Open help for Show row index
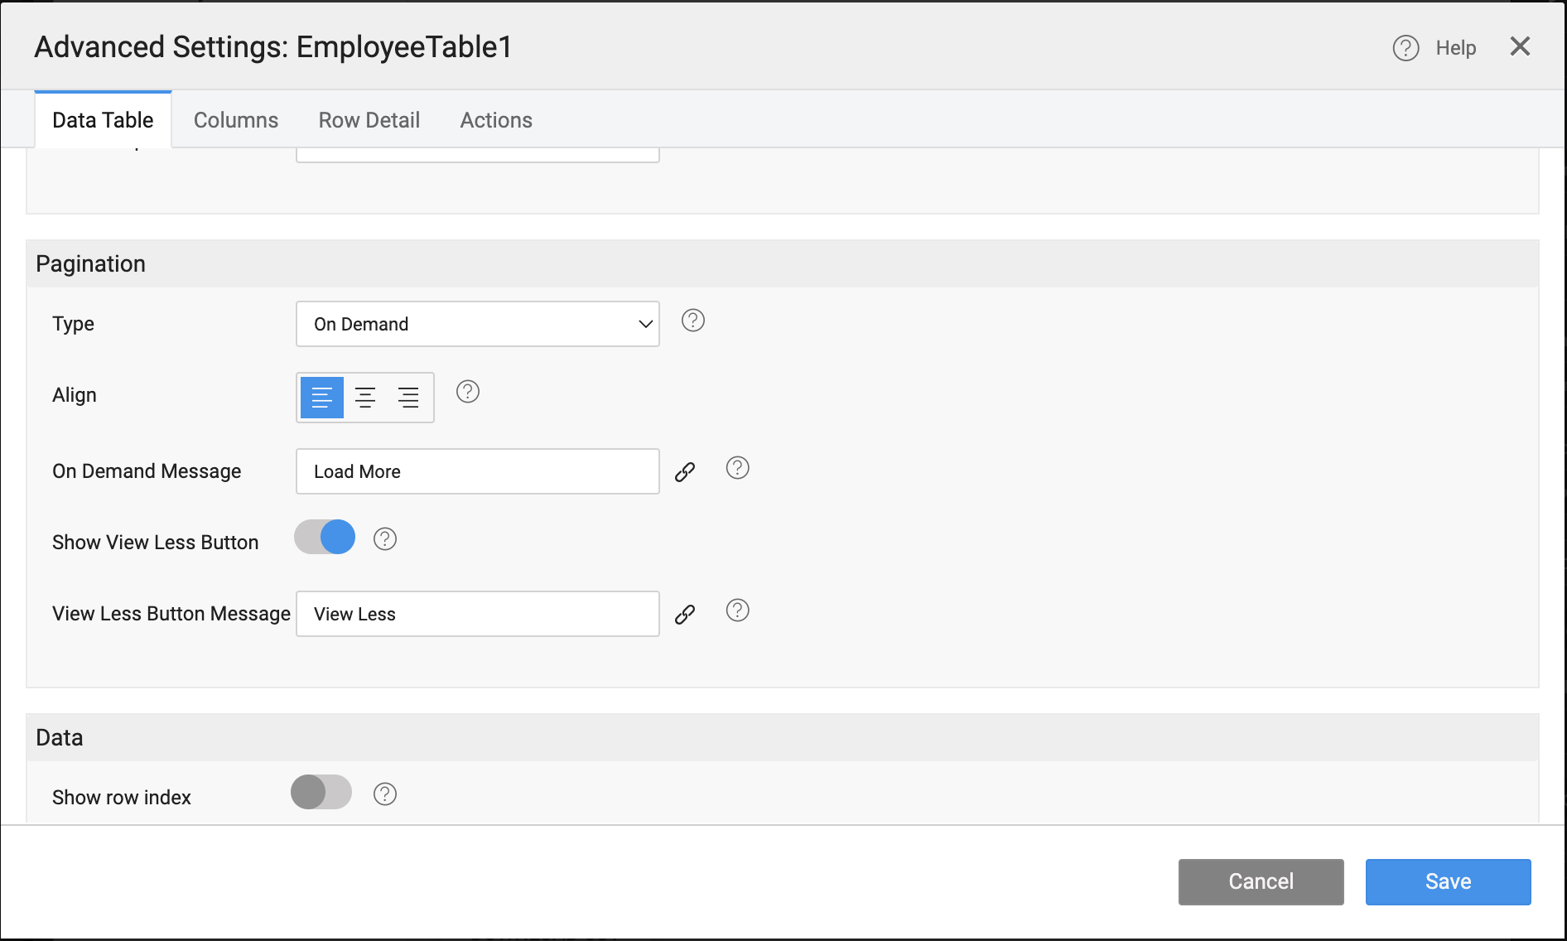This screenshot has height=941, width=1567. point(384,793)
